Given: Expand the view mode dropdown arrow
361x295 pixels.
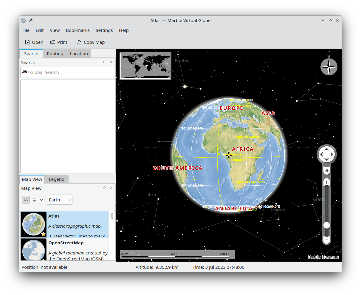Looking at the screenshot, I should (x=41, y=200).
